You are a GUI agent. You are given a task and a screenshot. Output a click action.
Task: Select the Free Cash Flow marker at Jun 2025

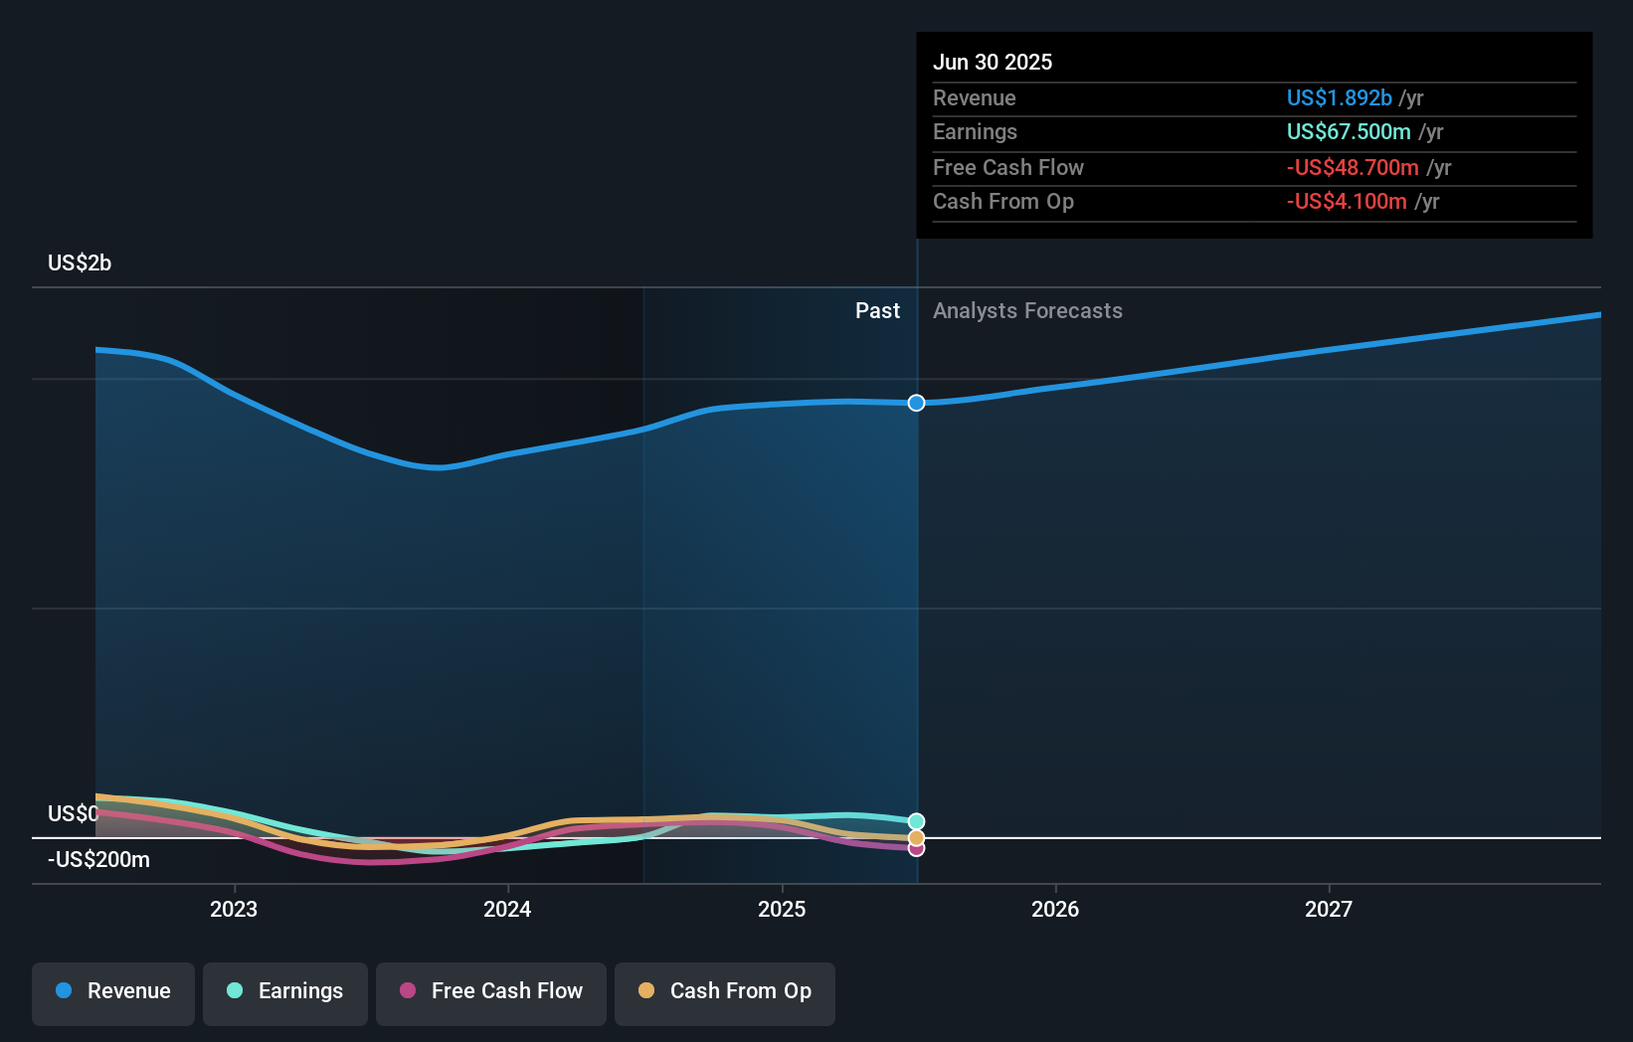(x=917, y=849)
